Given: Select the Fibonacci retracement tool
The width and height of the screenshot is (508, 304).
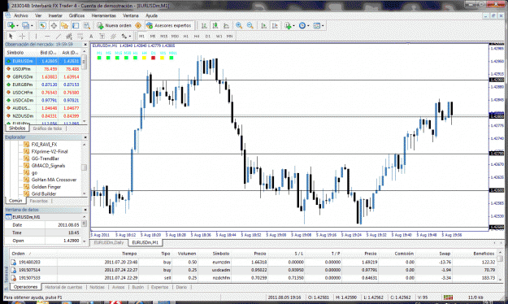Looking at the screenshot, I should point(80,37).
